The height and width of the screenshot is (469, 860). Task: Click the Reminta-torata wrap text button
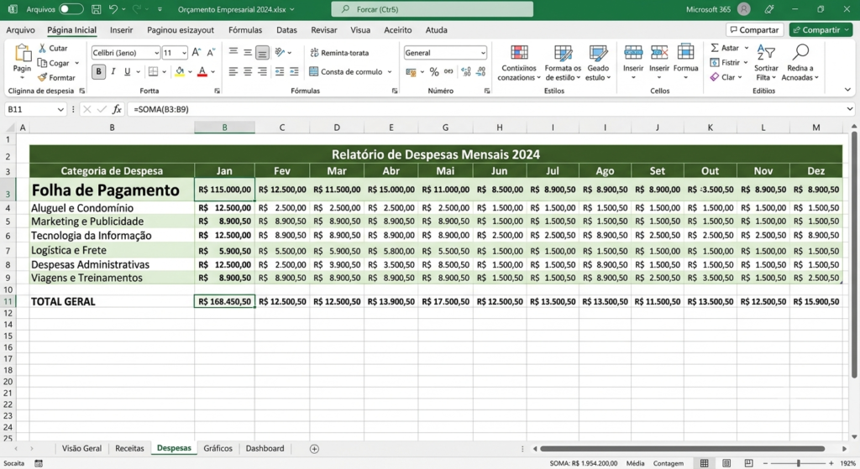coord(339,53)
